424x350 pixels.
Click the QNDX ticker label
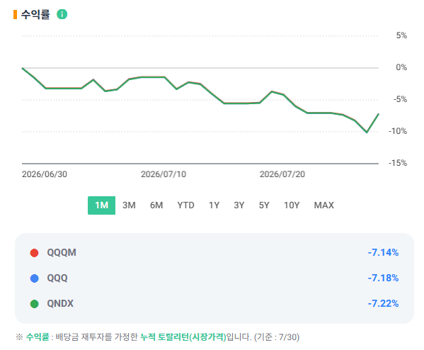[x=60, y=303]
